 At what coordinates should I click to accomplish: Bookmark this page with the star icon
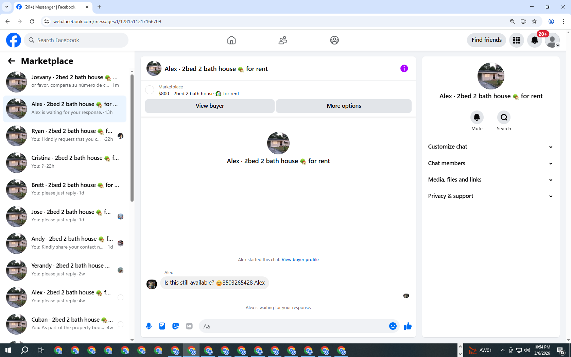click(x=534, y=21)
